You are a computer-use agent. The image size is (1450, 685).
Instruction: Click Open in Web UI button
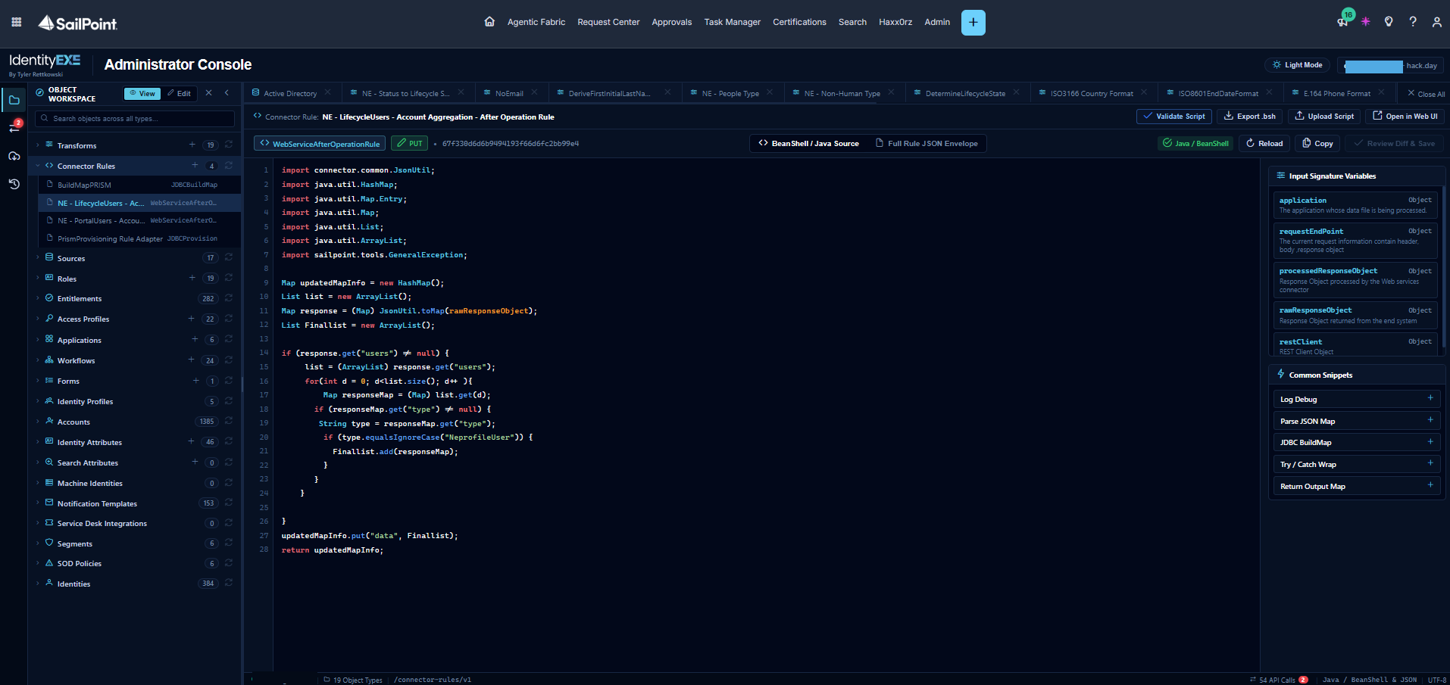[x=1405, y=116]
